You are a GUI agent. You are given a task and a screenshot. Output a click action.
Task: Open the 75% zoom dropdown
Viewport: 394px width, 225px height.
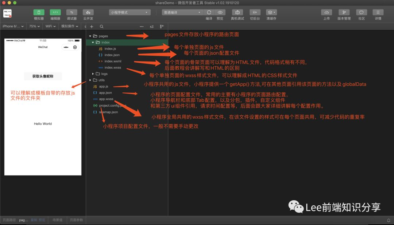pos(34,26)
